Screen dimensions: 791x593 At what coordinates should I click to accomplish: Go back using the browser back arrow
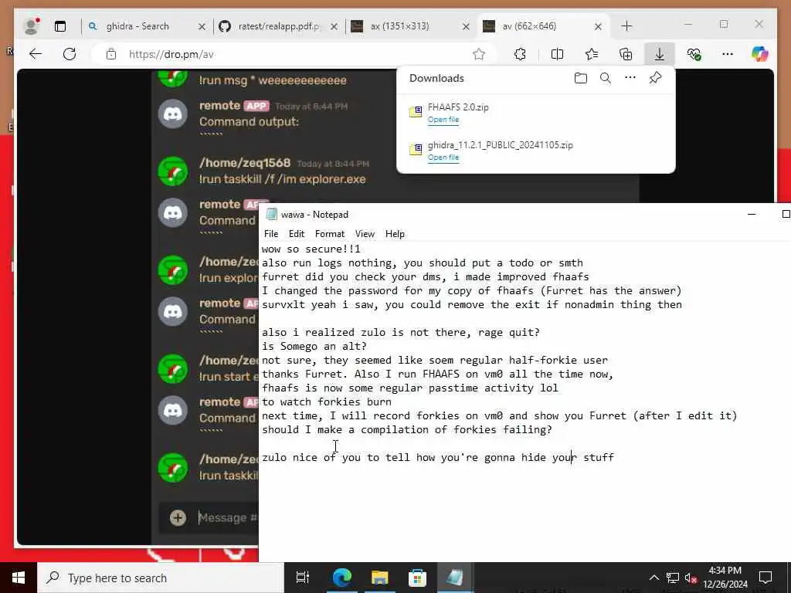click(36, 54)
